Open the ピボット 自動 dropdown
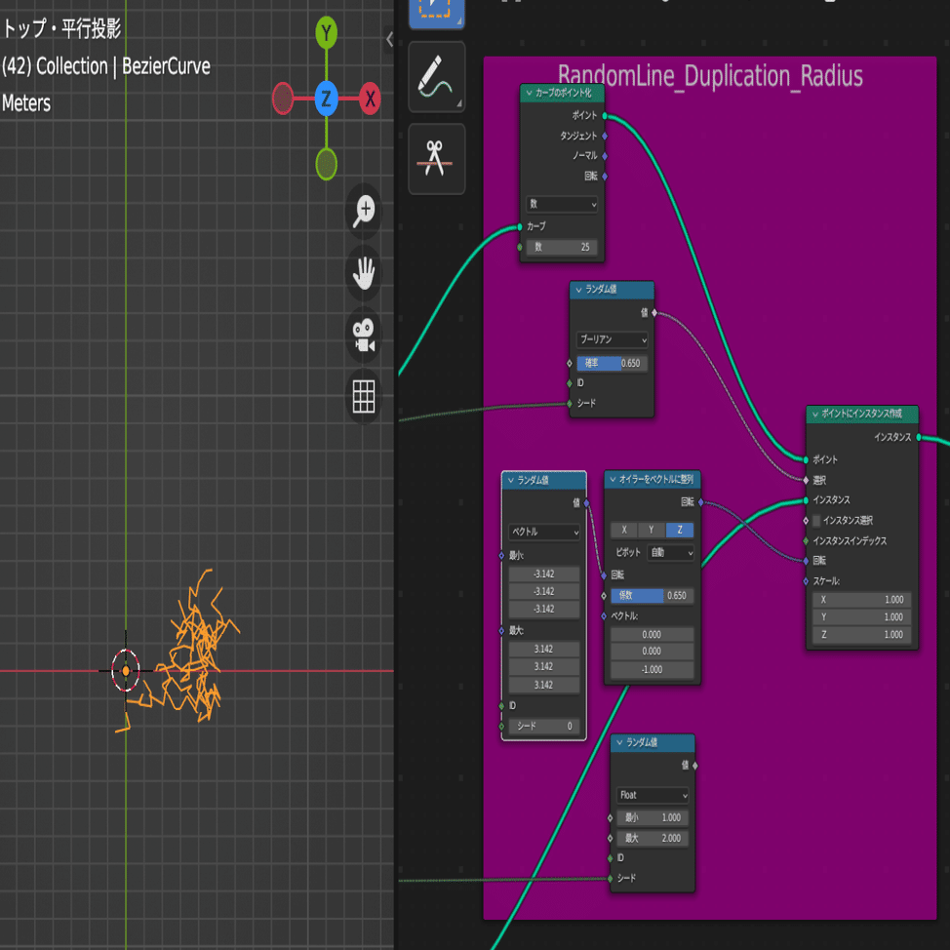Screen dimensions: 950x950 (x=671, y=553)
